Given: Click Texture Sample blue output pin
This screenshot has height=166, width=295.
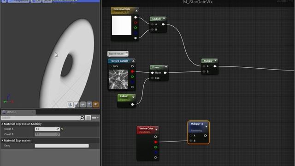Looking at the screenshot, I should (132, 82).
